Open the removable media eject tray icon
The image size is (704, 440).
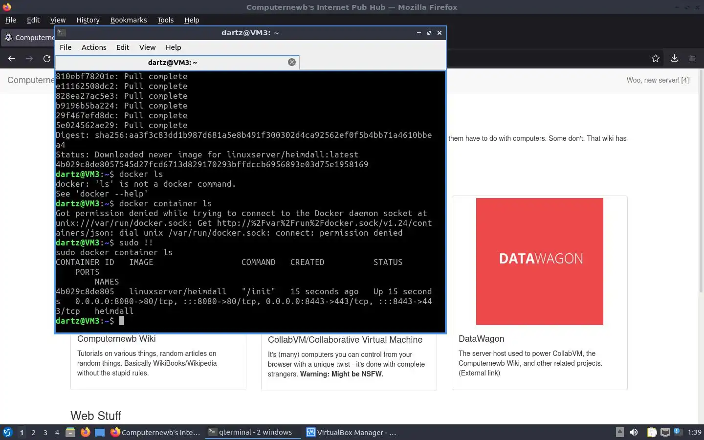click(619, 432)
